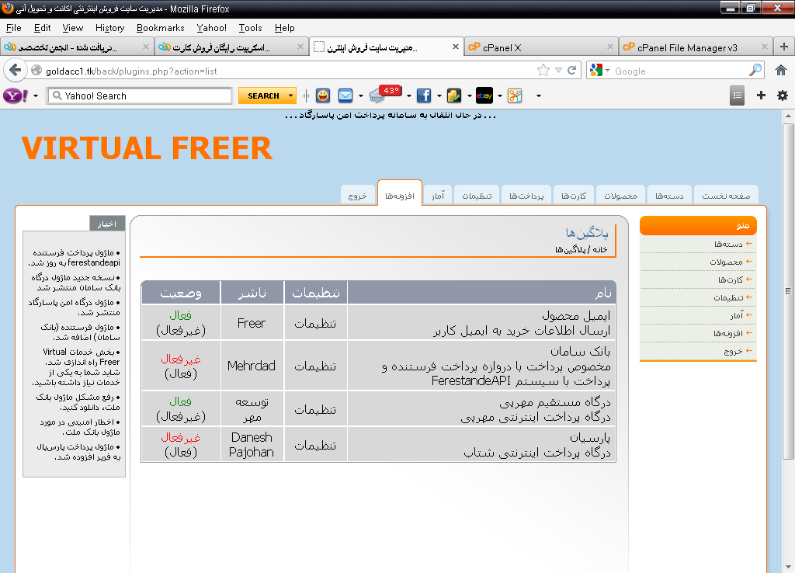
Task: Click the Google search magnifier icon
Action: click(x=755, y=71)
